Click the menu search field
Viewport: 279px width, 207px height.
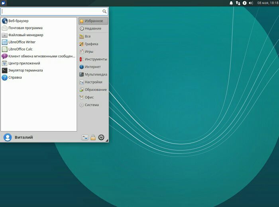[54, 12]
